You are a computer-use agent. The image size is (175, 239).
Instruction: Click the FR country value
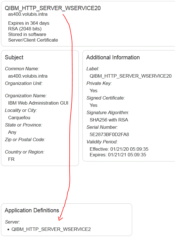coord(11,159)
